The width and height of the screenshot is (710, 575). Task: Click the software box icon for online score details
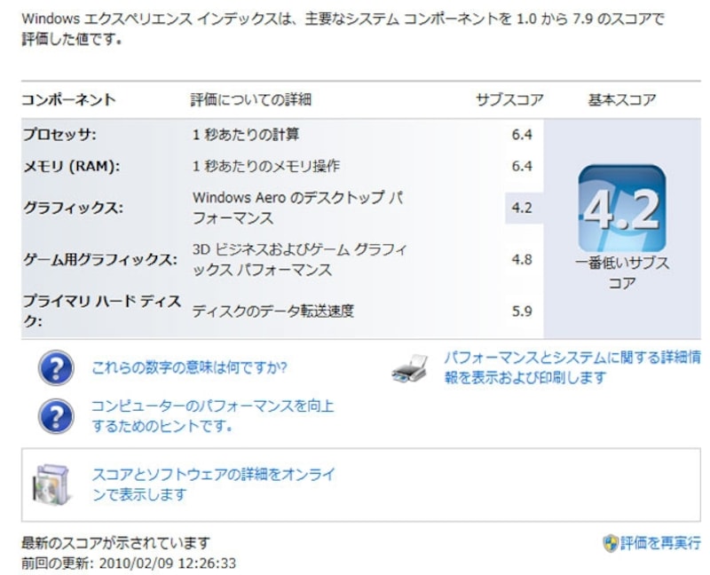click(x=49, y=479)
